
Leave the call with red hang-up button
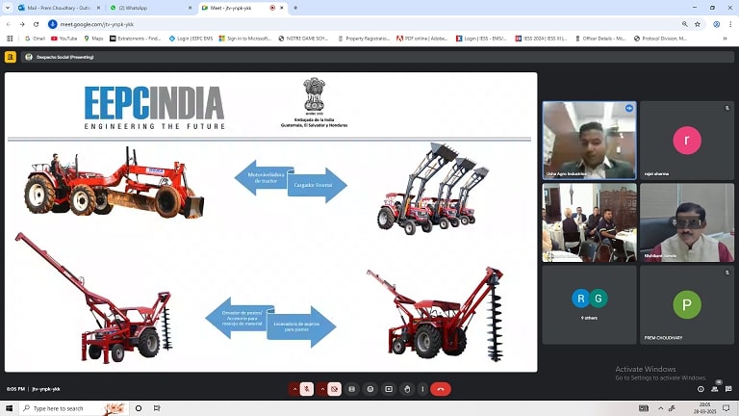tap(441, 389)
